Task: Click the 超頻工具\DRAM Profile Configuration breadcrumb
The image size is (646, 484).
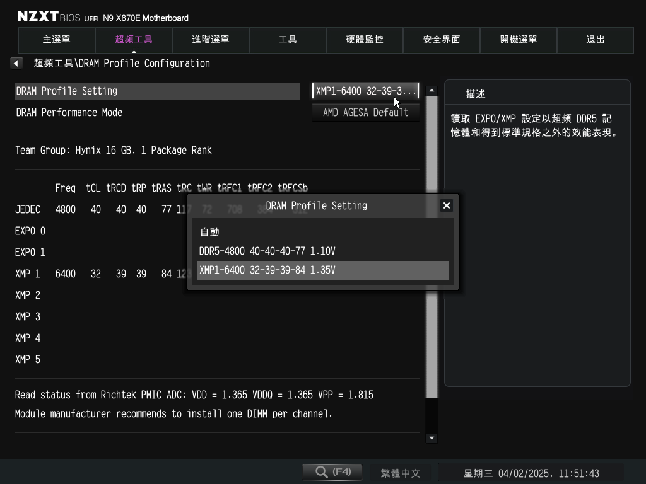Action: click(x=122, y=64)
